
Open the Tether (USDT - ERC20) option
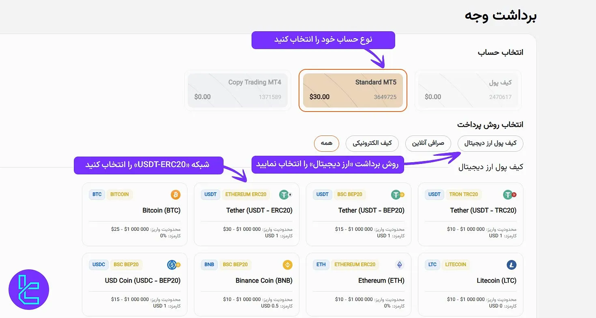coord(246,214)
